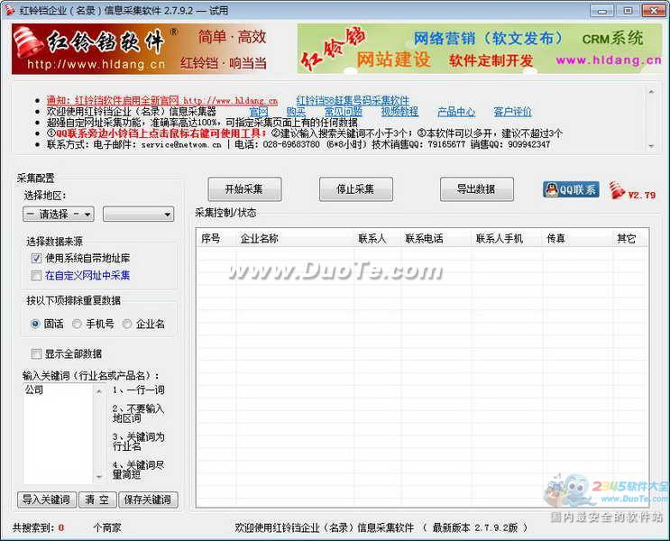Select the 企业名 radio button
The height and width of the screenshot is (541, 670).
pyautogui.click(x=127, y=324)
